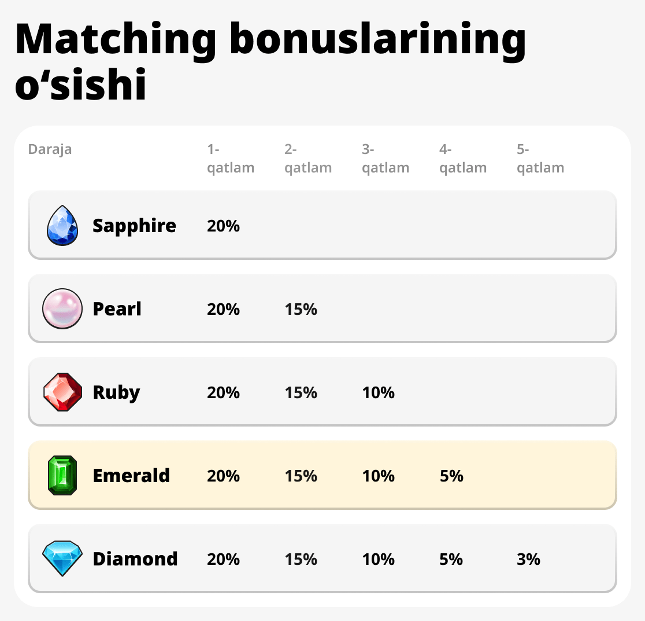
Task: Click Diamond's 3% fifth-level bonus
Action: [528, 559]
